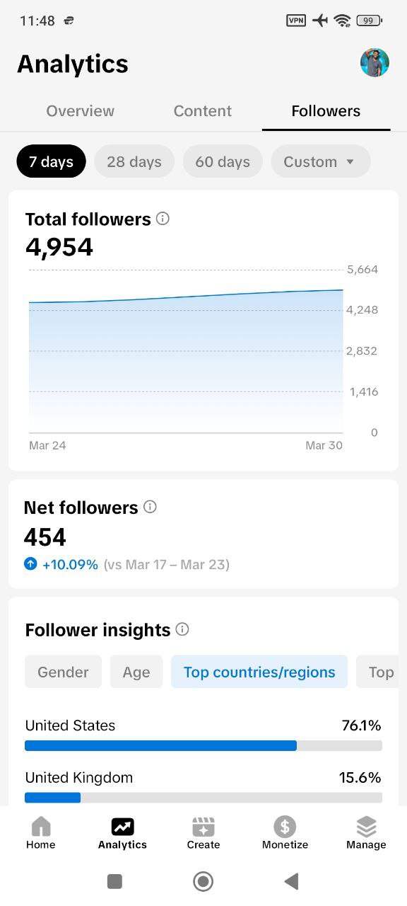
Task: Select the Followers tab
Action: coord(326,111)
